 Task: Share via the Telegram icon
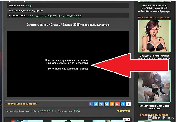coord(96,104)
